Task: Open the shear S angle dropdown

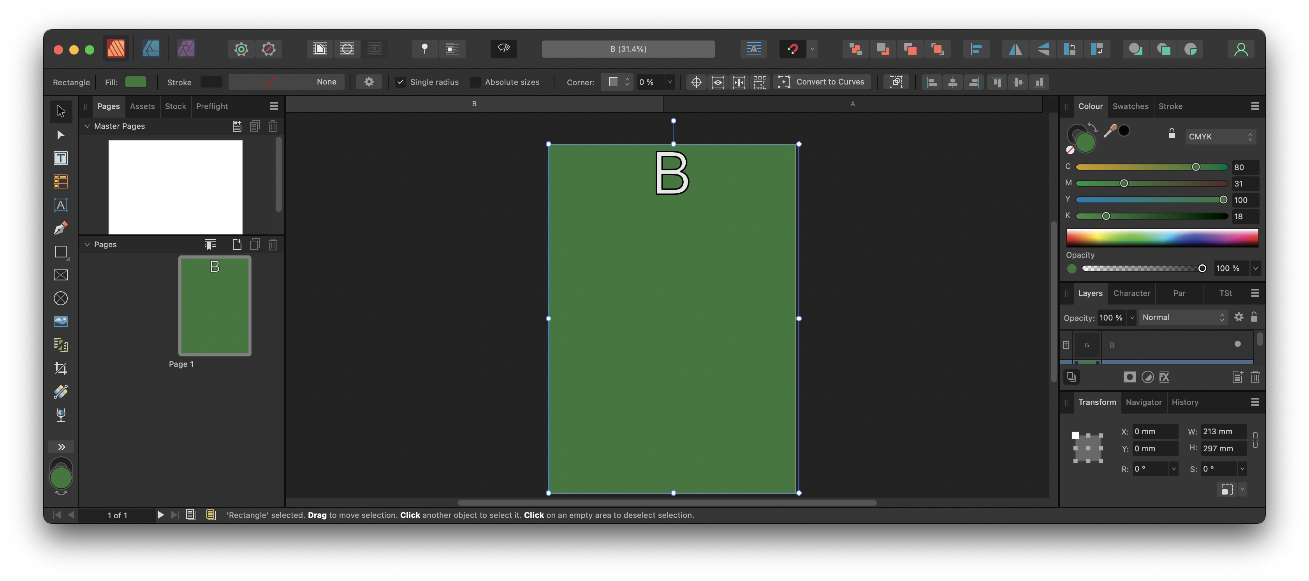Action: tap(1242, 469)
